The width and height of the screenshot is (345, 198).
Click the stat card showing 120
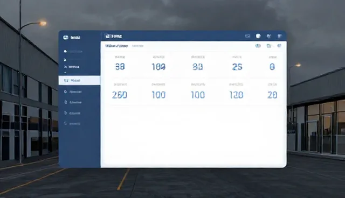click(x=236, y=91)
